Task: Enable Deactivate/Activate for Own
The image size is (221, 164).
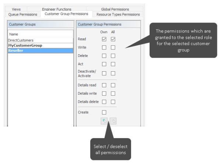Action: [104, 73]
